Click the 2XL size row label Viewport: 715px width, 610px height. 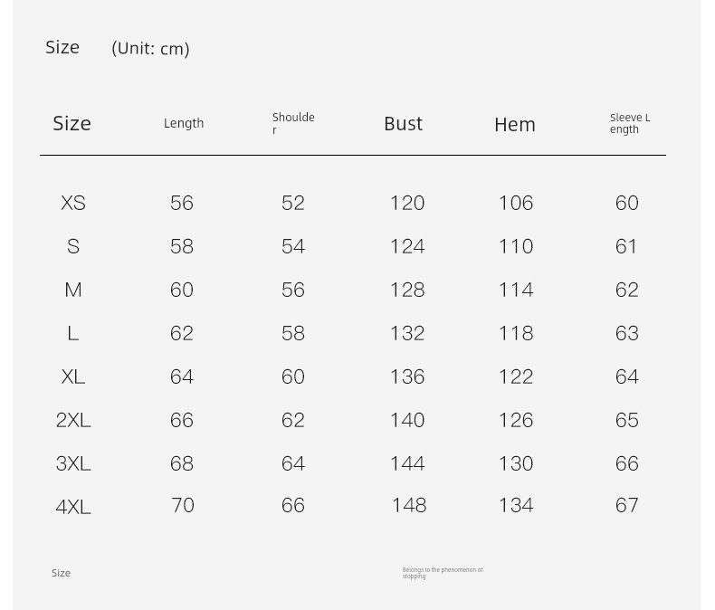73,420
